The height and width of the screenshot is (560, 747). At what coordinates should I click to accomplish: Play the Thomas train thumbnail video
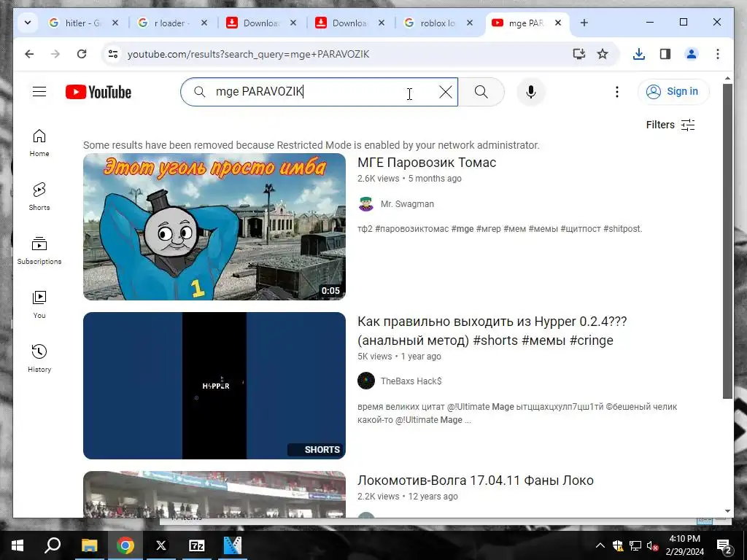(x=214, y=227)
